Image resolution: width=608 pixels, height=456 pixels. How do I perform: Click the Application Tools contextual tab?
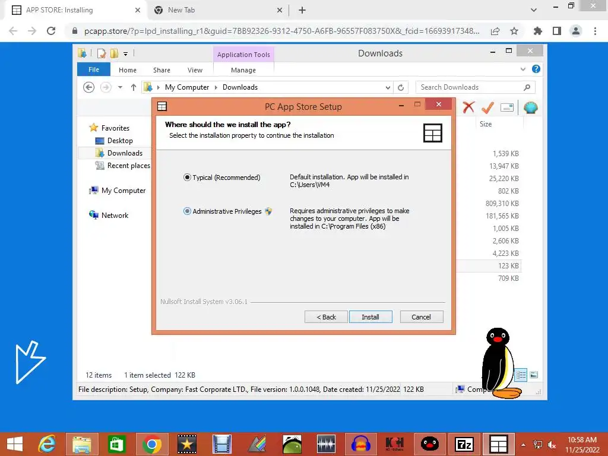[243, 55]
